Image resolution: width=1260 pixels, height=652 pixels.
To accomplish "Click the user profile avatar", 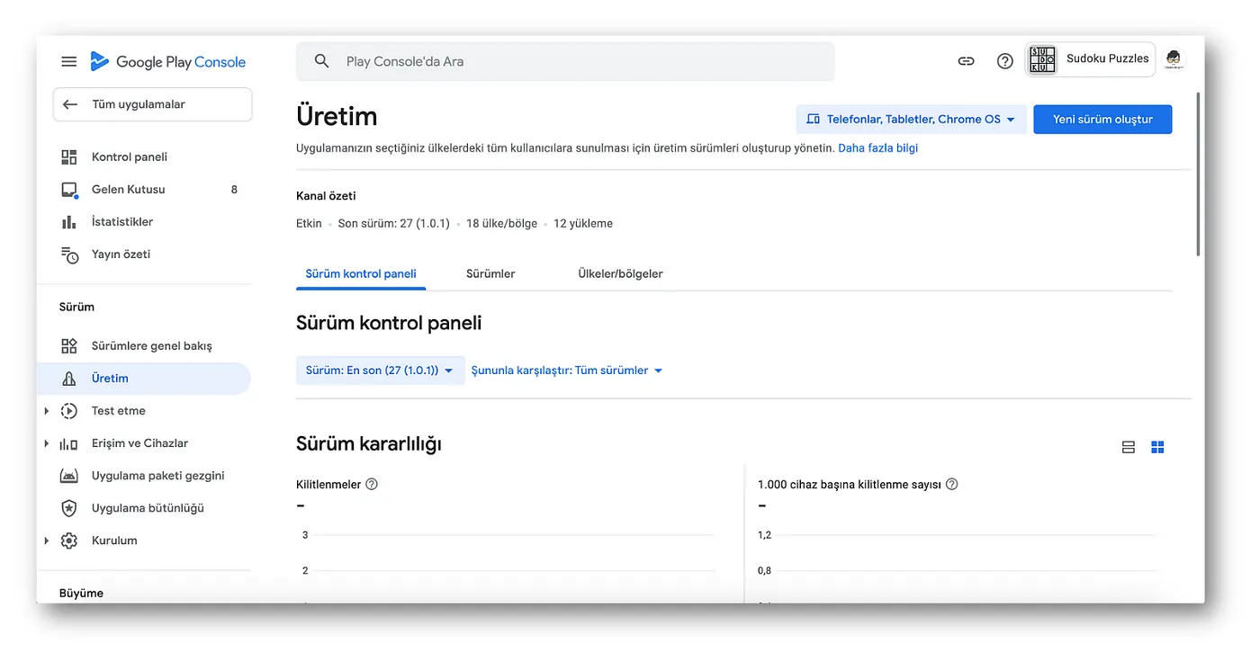I will click(x=1174, y=60).
